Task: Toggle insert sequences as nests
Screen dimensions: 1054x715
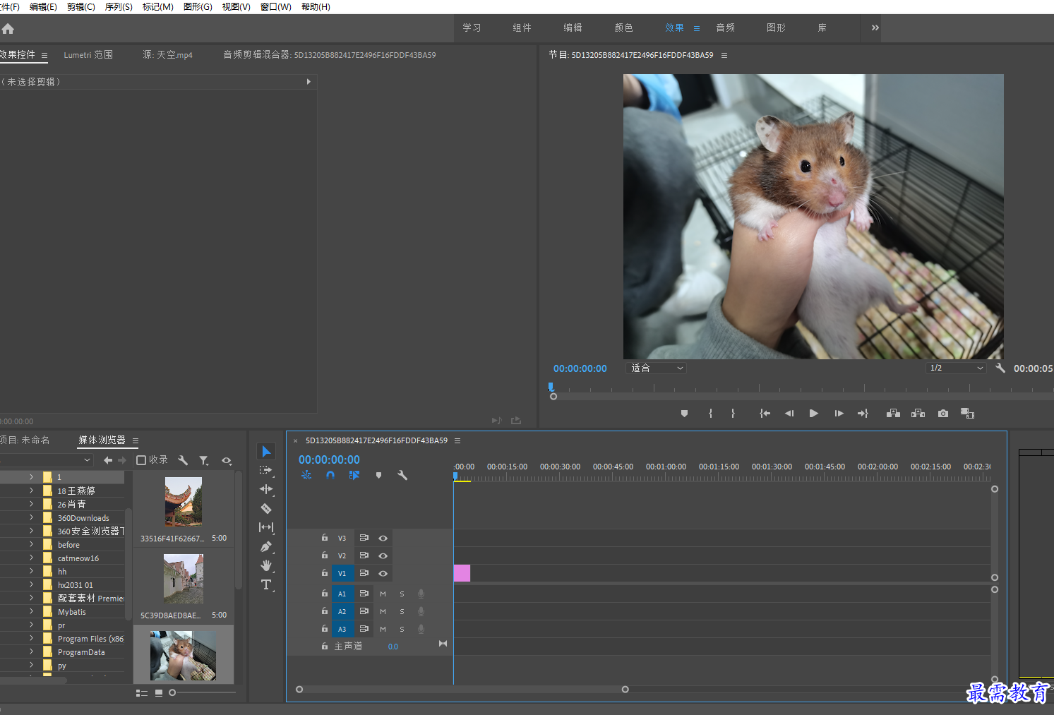Action: click(306, 476)
